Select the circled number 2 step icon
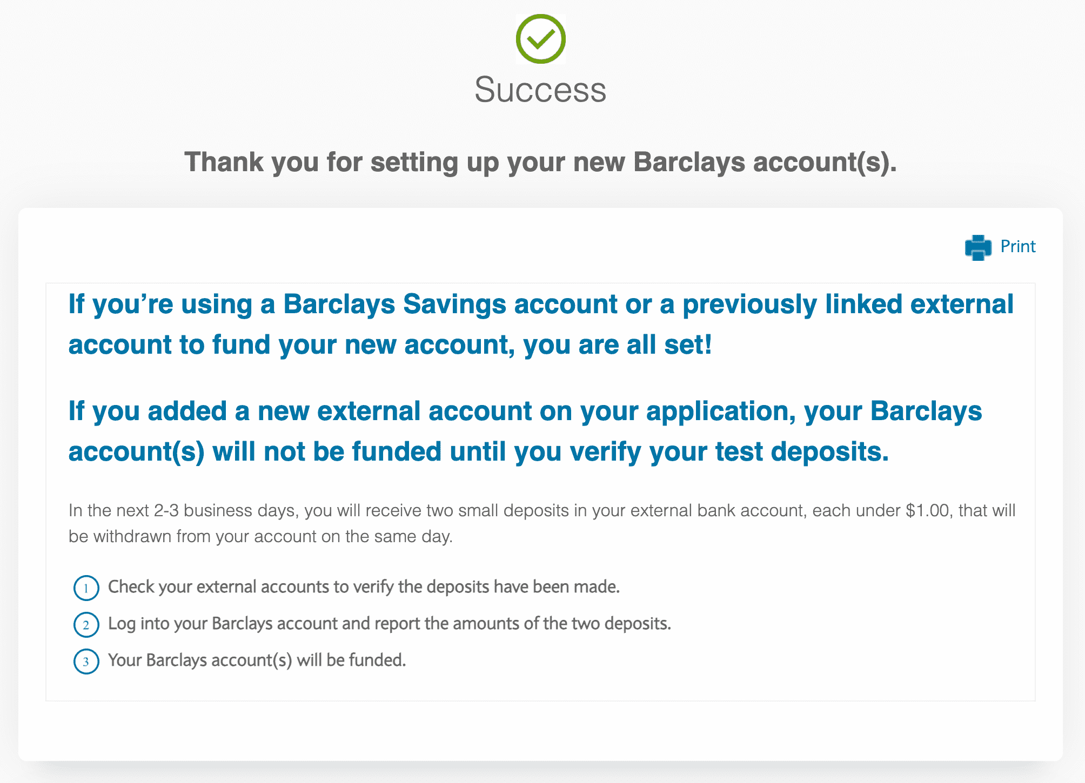The width and height of the screenshot is (1085, 783). [86, 625]
